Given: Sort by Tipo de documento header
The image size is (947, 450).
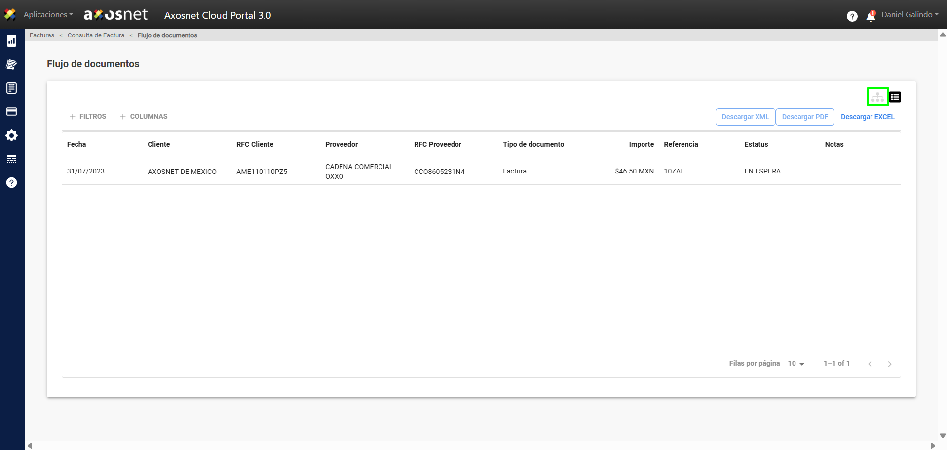Looking at the screenshot, I should click(533, 144).
